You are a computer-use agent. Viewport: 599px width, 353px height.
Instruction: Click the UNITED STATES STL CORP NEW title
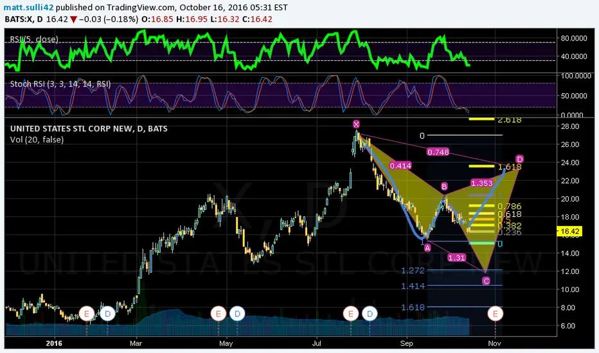point(89,128)
